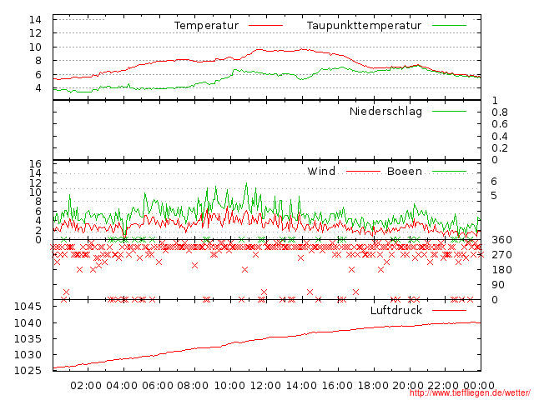The height and width of the screenshot is (400, 534).
Task: Click the 16:00 time axis label
Action: pyautogui.click(x=337, y=386)
